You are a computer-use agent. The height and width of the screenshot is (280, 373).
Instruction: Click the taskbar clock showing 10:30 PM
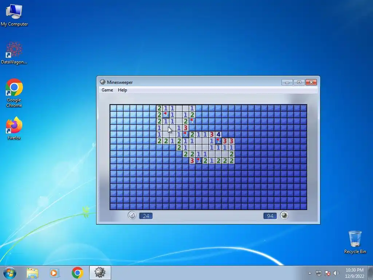(x=354, y=273)
